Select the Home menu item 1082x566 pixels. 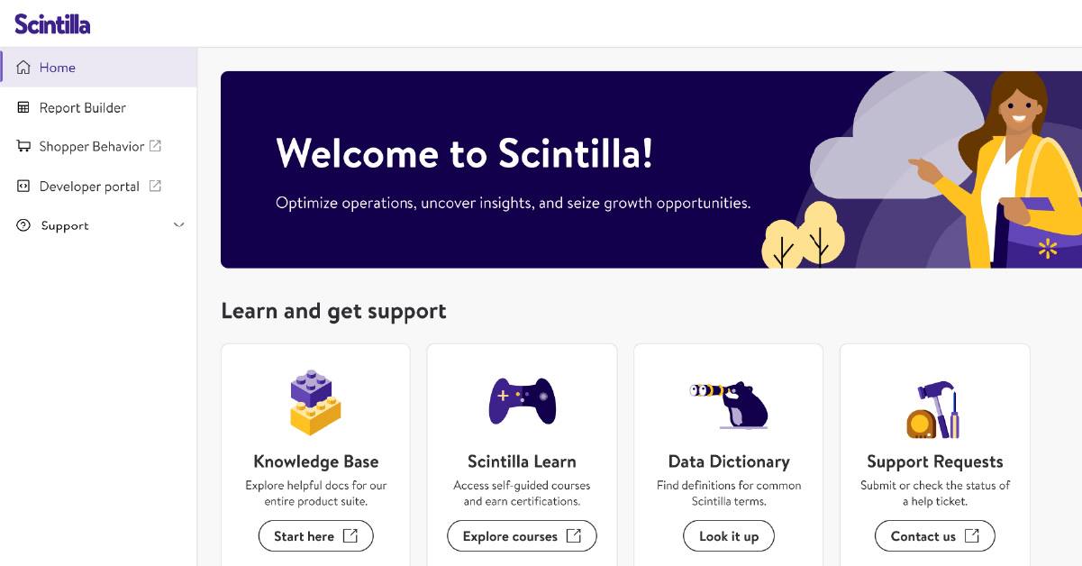(x=58, y=68)
